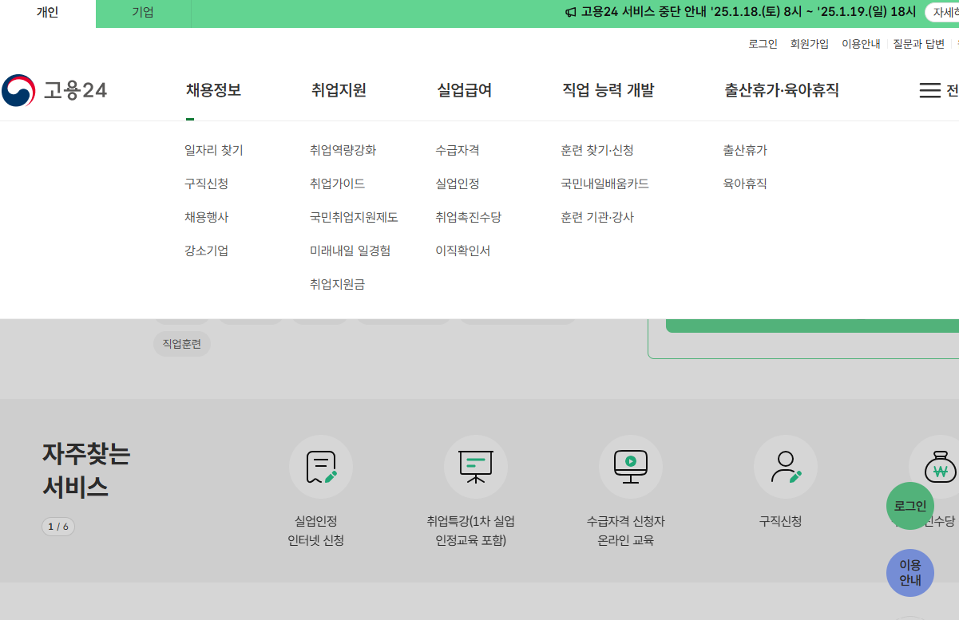Image resolution: width=959 pixels, height=620 pixels.
Task: Click the 수급자격 신청자 온라인 교육 monitor icon
Action: point(631,467)
